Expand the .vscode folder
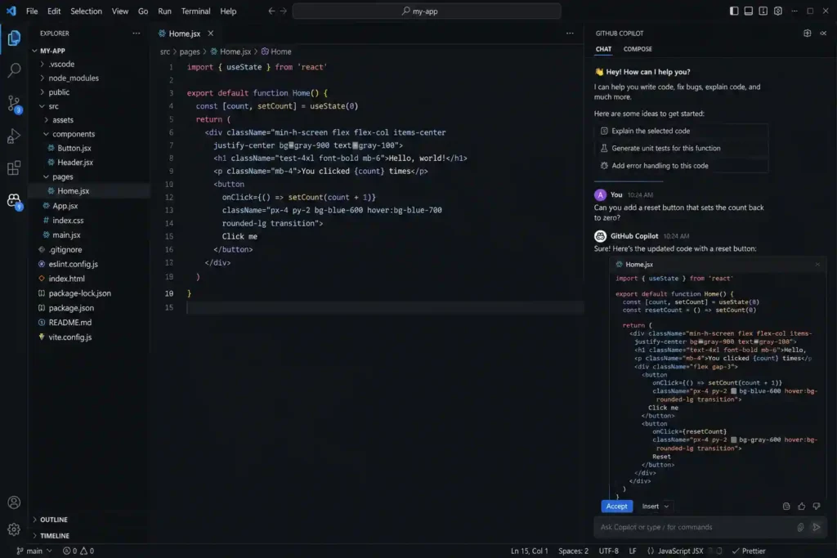 pos(43,64)
